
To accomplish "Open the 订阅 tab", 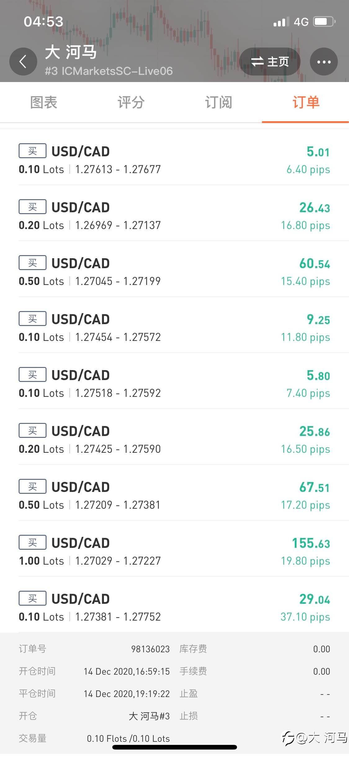I will (x=218, y=103).
